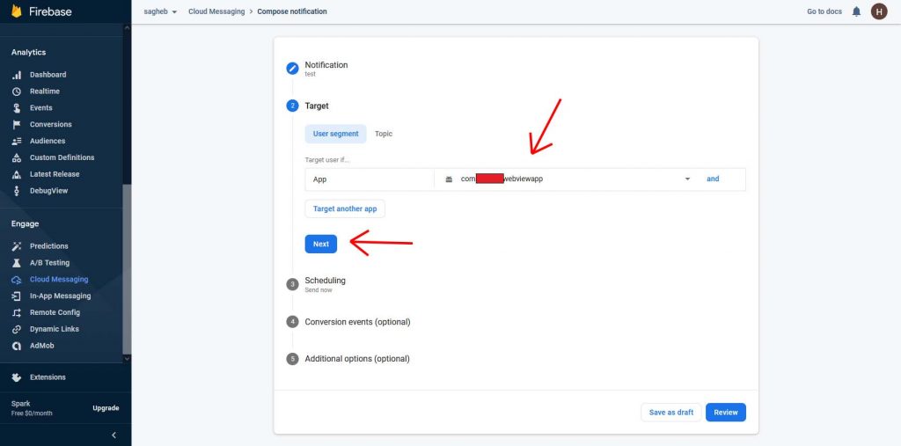Click the Notification step pencil edit icon

tap(292, 69)
